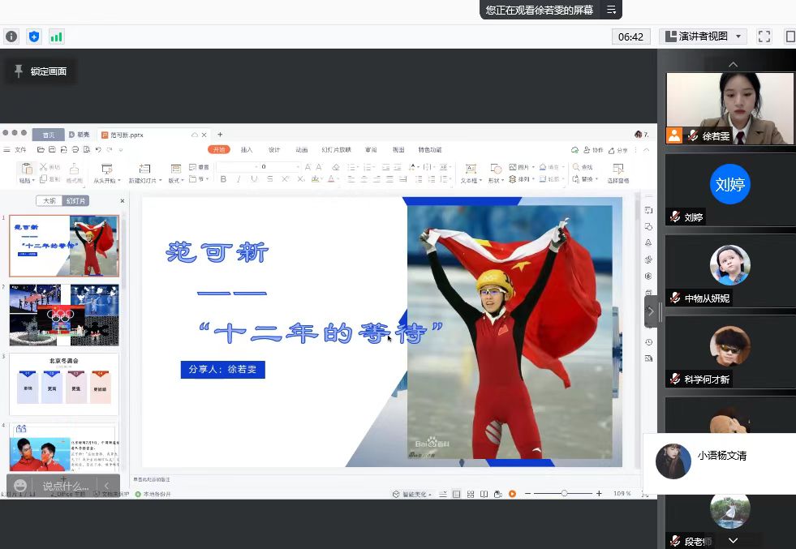Click the 说点什么 chat input
This screenshot has width=796, height=549.
click(65, 486)
